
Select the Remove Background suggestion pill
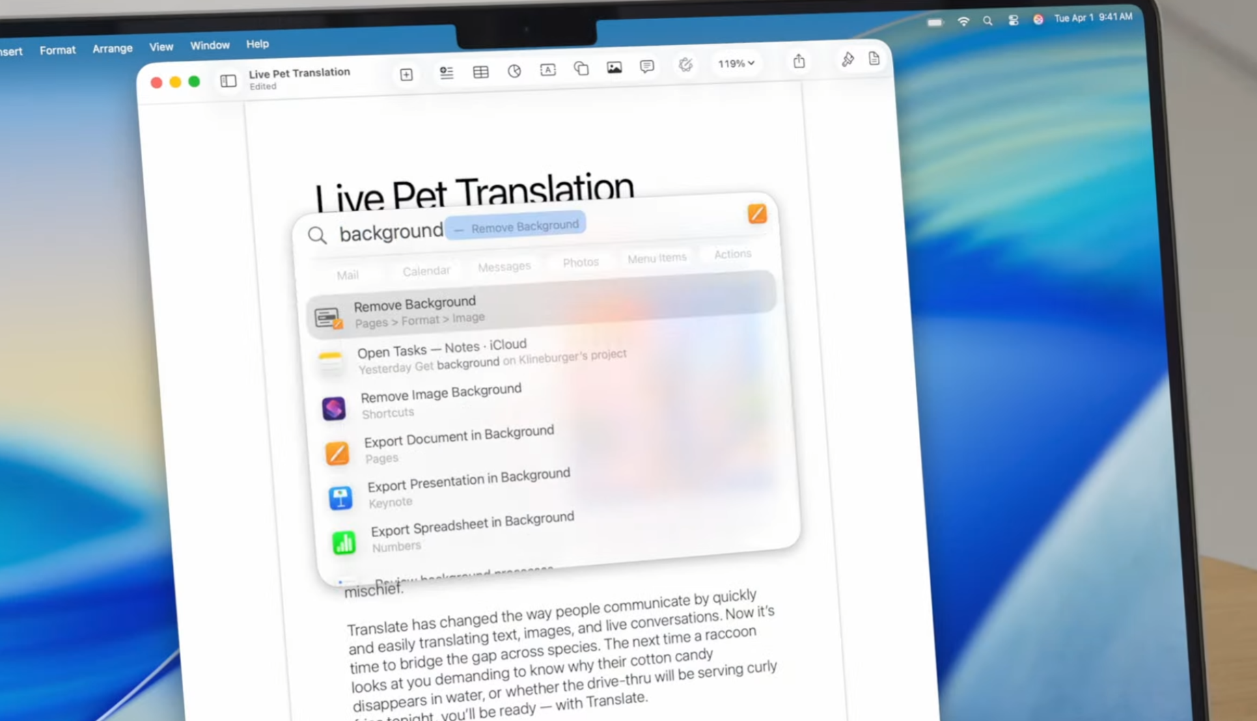pyautogui.click(x=516, y=226)
